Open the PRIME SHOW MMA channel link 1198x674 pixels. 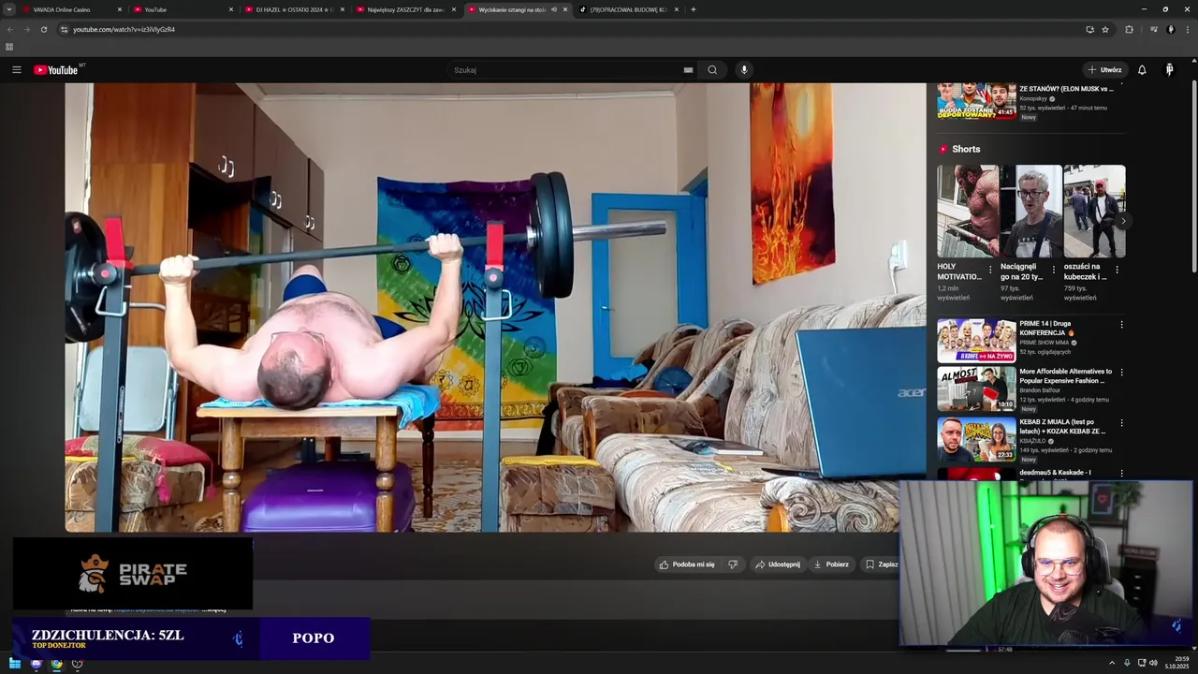[1045, 343]
